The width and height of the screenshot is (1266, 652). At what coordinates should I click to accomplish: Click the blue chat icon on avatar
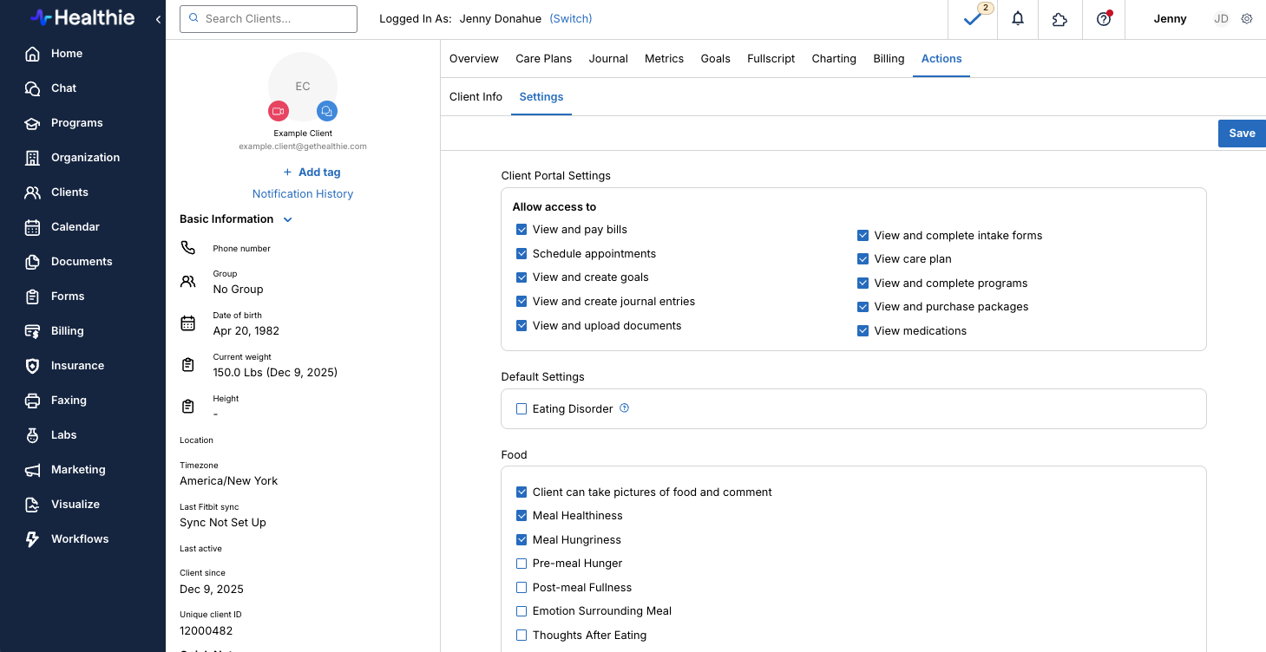point(327,111)
